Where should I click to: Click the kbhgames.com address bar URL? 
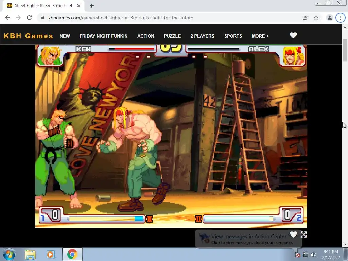(121, 18)
